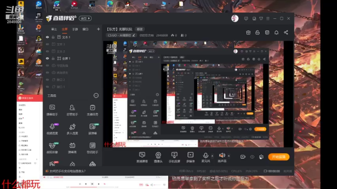Screen dimensions: 337x189
Task: Open the 歌词助手 tool
Action: click(92, 148)
